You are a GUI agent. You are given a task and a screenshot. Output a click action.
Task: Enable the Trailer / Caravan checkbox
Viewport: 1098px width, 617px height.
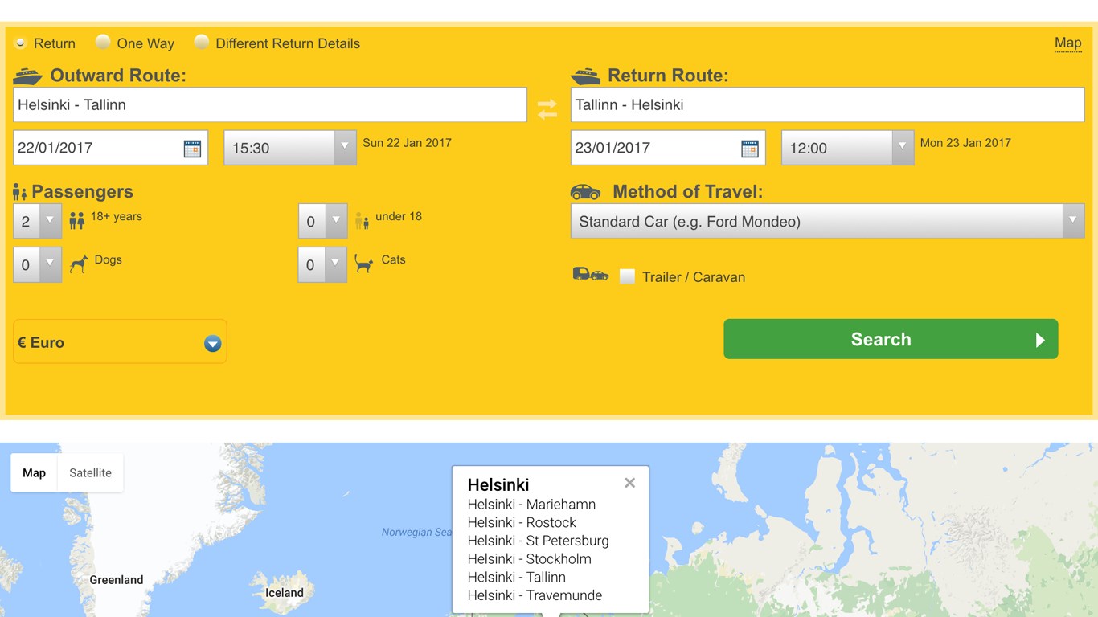(x=626, y=276)
